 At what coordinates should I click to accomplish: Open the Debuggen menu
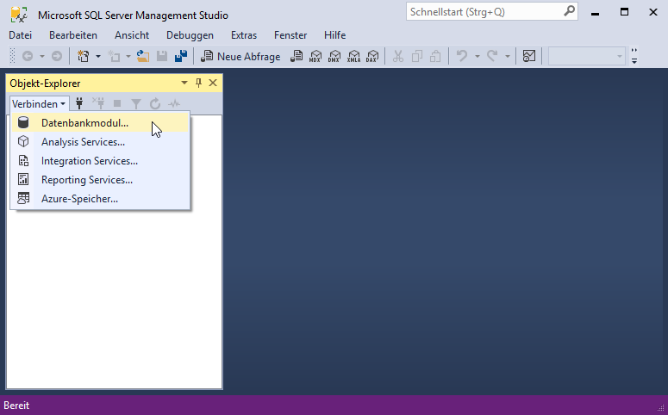coord(190,35)
